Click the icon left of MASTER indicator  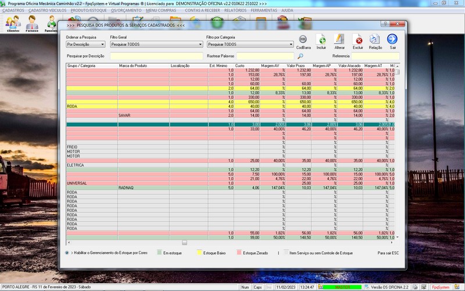[x=320, y=287]
